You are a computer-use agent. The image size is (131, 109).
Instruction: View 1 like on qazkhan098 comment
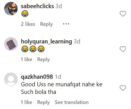[27, 102]
